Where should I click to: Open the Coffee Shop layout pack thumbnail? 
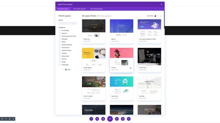tap(149, 57)
